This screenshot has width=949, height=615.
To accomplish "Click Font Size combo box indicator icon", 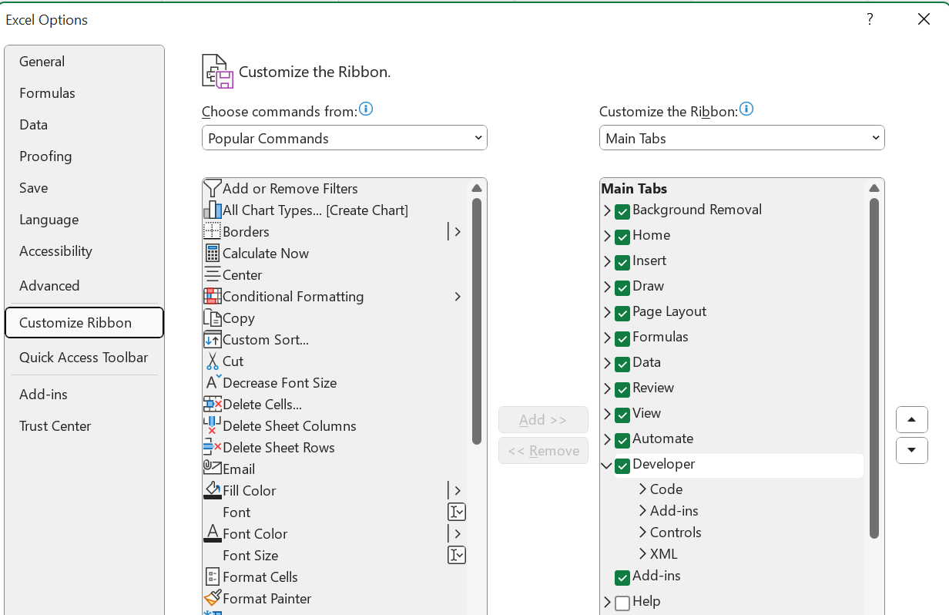I will pos(457,556).
